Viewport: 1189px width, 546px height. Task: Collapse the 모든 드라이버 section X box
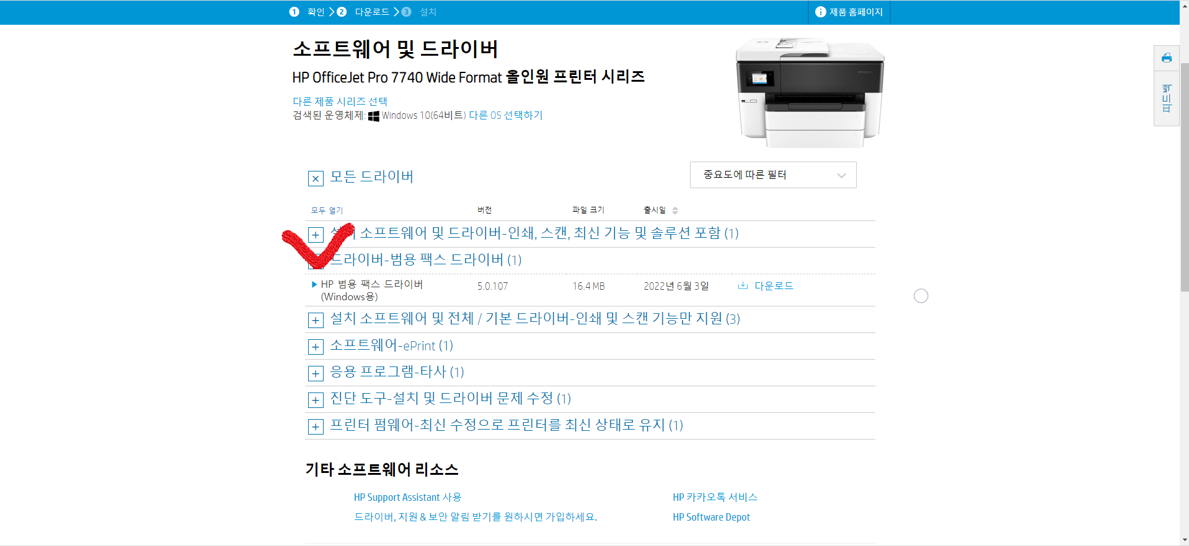pos(316,179)
